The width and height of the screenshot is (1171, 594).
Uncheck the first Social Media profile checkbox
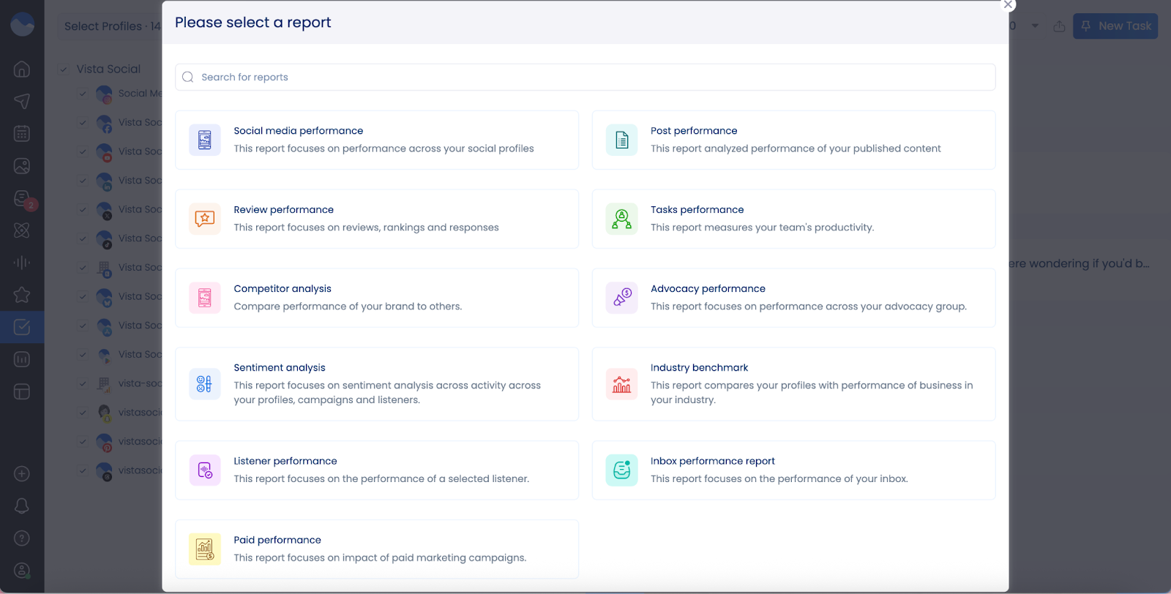[x=83, y=94]
